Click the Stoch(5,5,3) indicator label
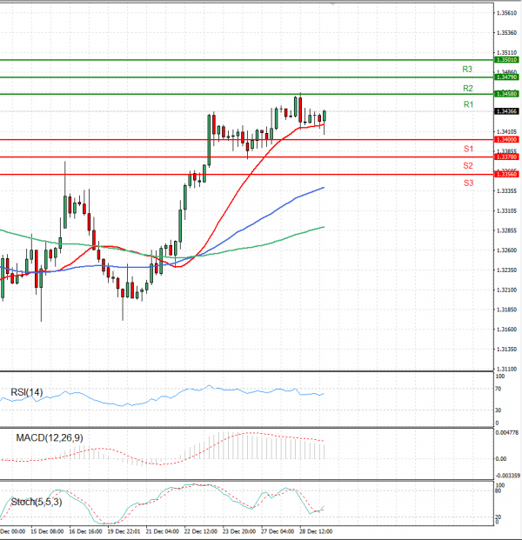 (37, 502)
